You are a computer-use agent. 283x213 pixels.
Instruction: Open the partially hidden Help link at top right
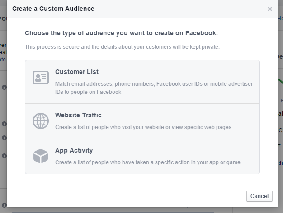280,19
